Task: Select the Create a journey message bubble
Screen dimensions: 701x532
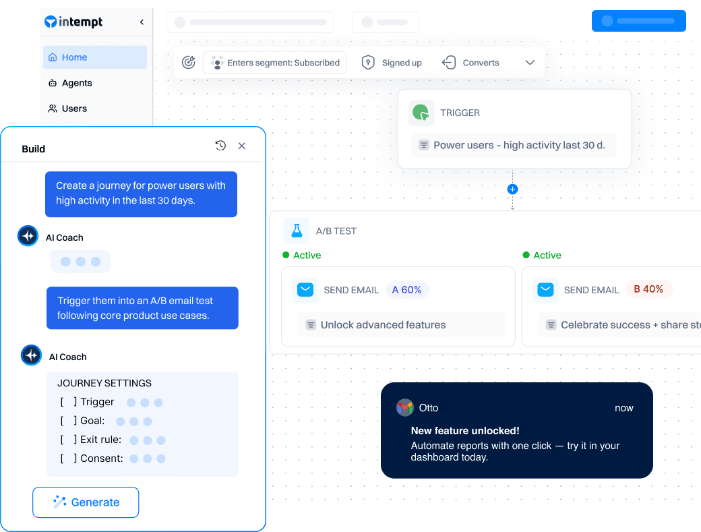Action: [x=142, y=194]
